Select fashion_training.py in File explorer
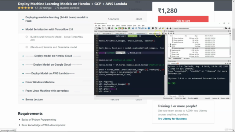 [x=179, y=48]
